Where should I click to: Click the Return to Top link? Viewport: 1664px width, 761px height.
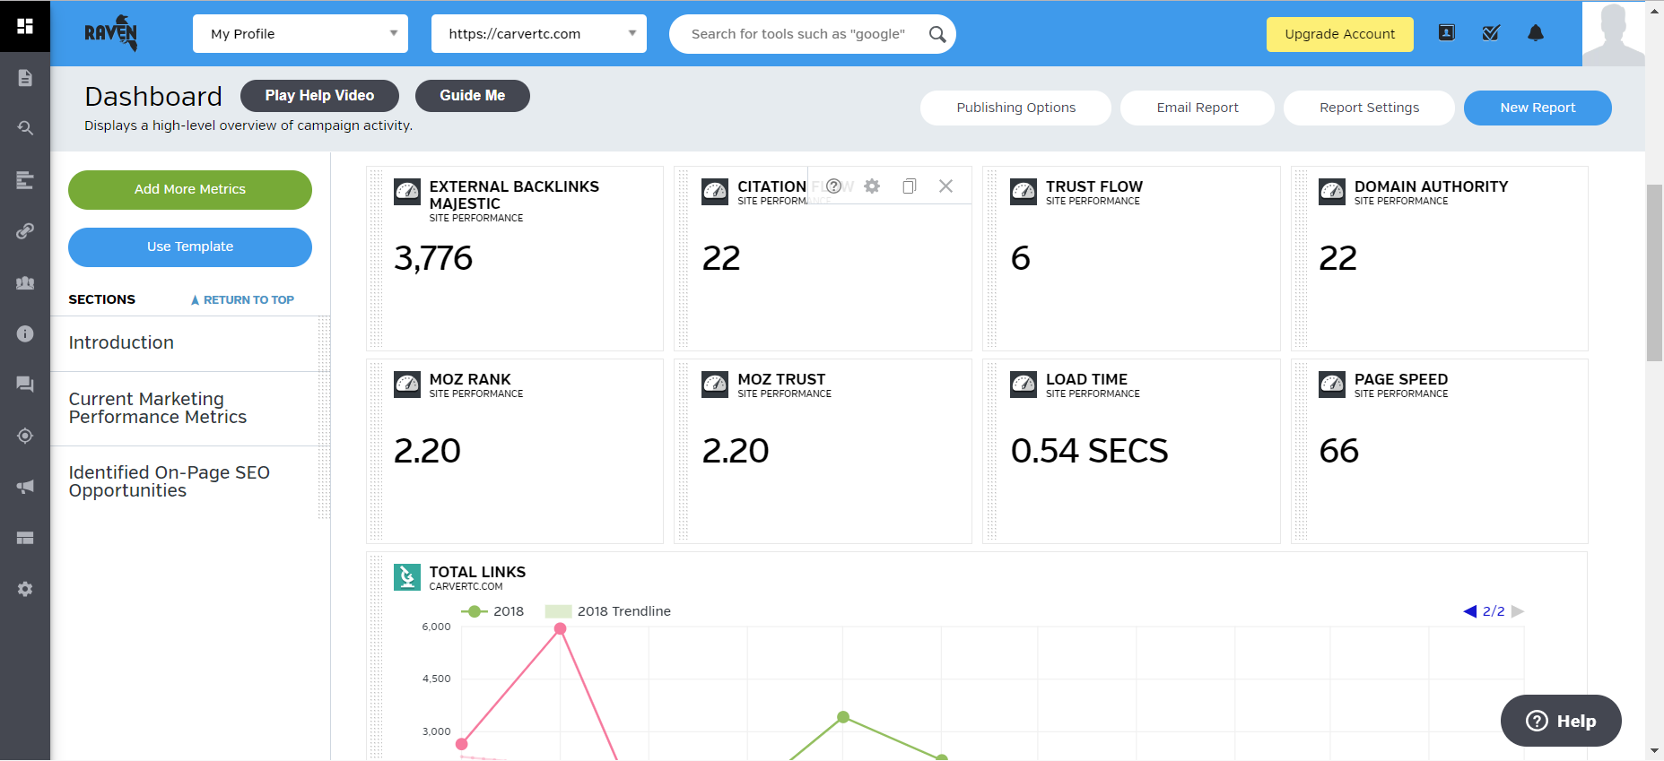(242, 300)
